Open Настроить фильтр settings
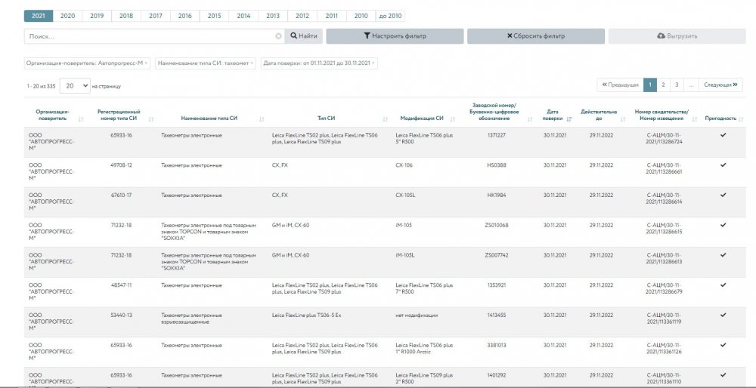The width and height of the screenshot is (756, 388). click(394, 36)
